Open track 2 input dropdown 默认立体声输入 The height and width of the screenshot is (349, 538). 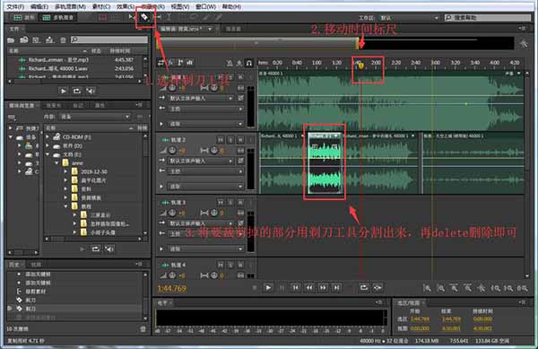[201, 161]
